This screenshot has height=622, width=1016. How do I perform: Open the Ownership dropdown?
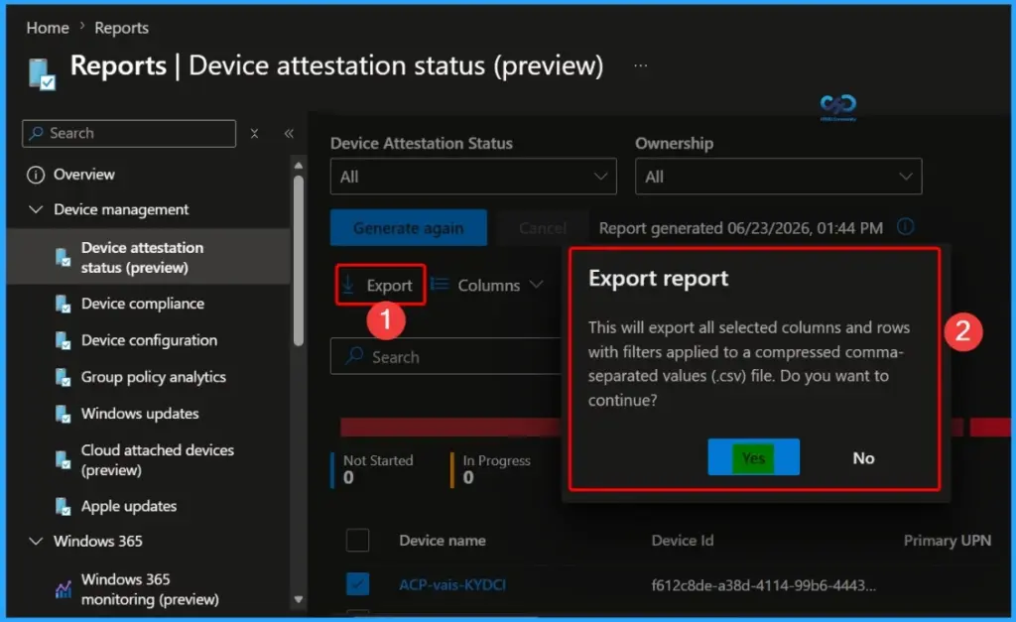coord(778,177)
